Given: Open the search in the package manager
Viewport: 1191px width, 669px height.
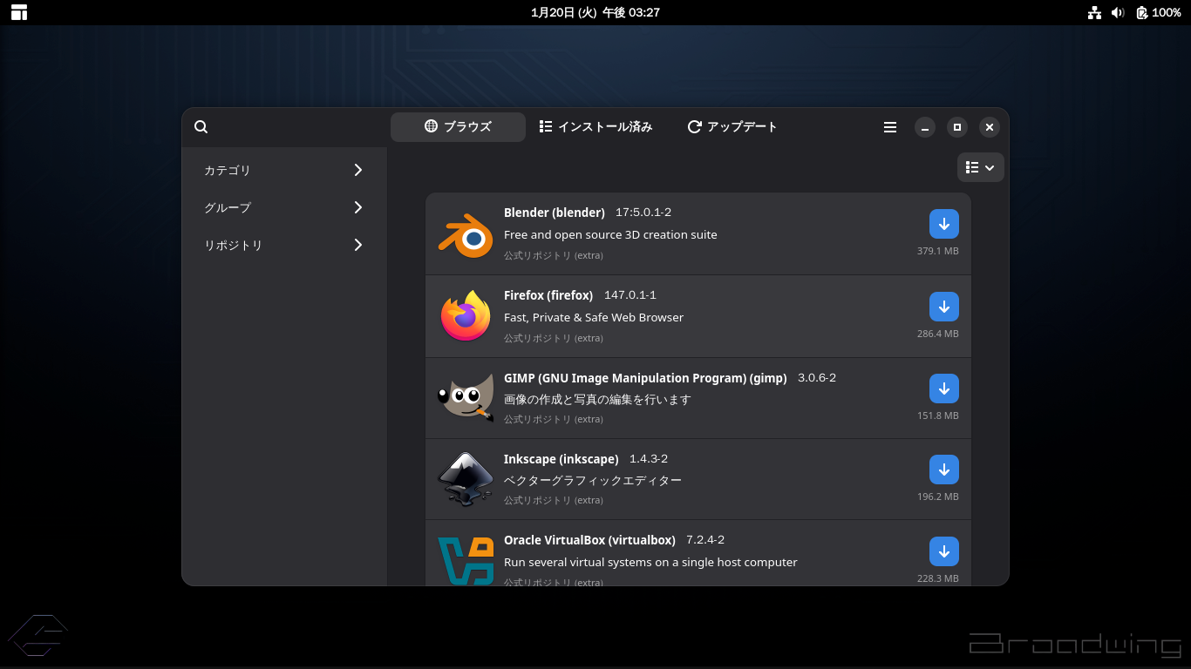Looking at the screenshot, I should point(201,127).
